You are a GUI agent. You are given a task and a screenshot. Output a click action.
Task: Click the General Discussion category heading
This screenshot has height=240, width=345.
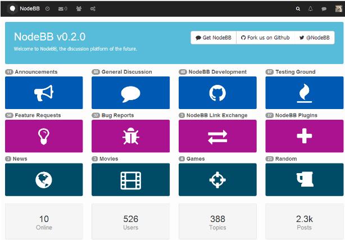pyautogui.click(x=127, y=72)
